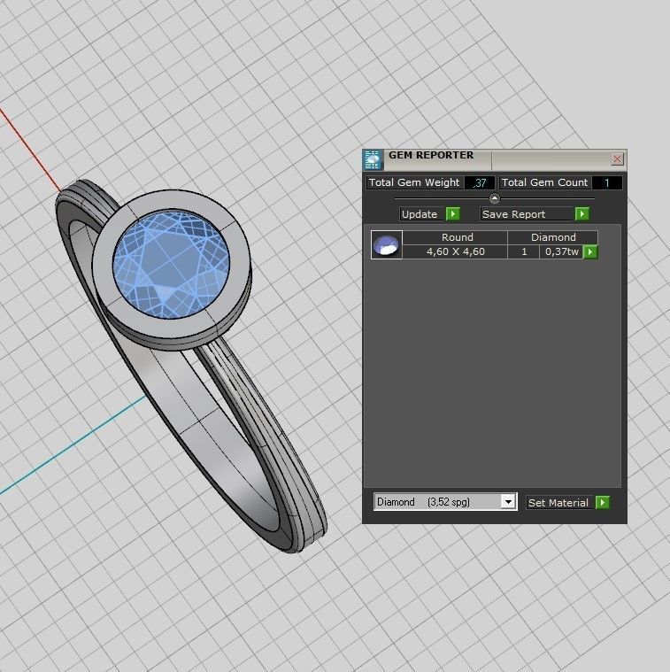The width and height of the screenshot is (670, 672).
Task: Click the '4,60 X 4,60' size cell
Action: click(x=455, y=251)
